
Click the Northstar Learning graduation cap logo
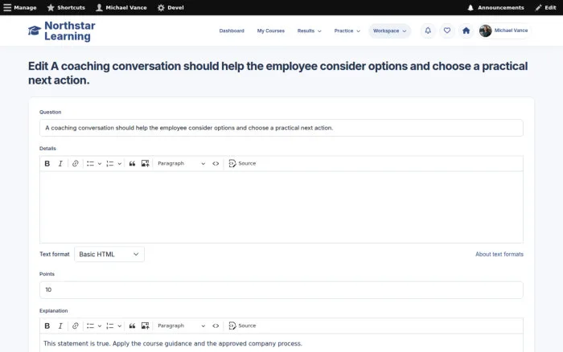point(35,31)
